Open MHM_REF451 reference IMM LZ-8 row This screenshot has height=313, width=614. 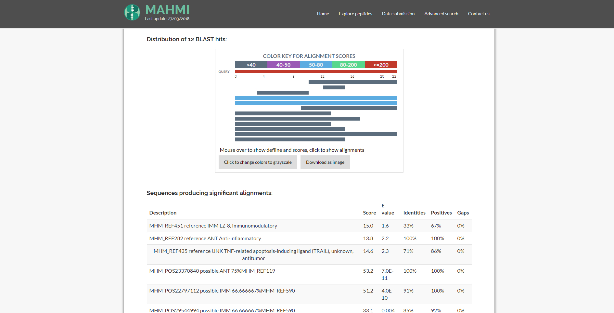[x=213, y=226]
